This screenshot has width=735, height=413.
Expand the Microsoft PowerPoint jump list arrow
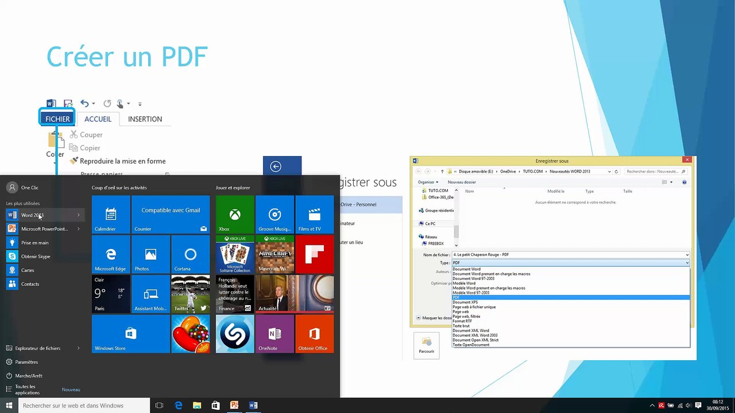tap(78, 229)
